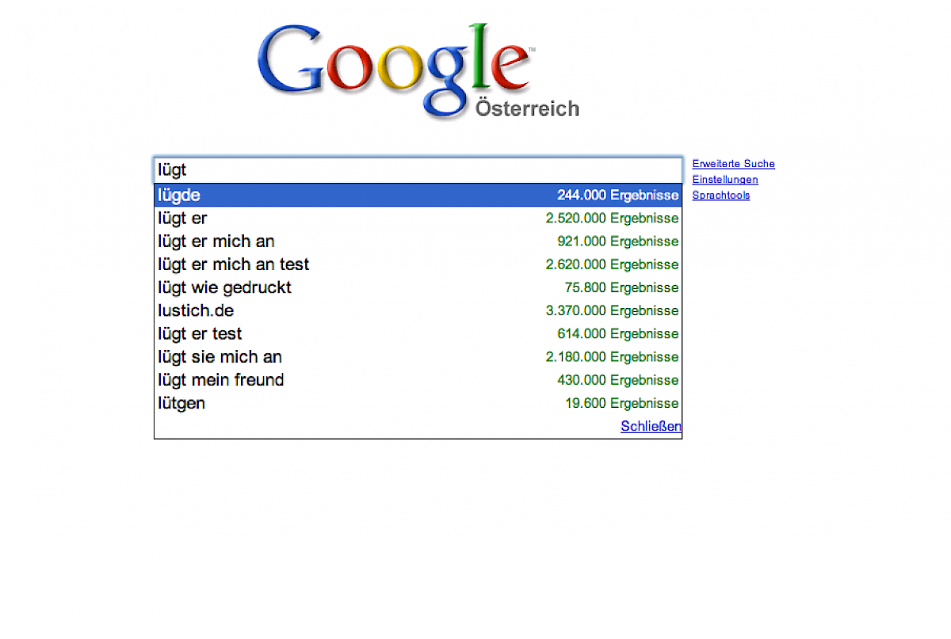Screen dimensions: 951x639
Task: Click "244.000 Ergebnisse" count in highlighted row
Action: click(x=617, y=195)
